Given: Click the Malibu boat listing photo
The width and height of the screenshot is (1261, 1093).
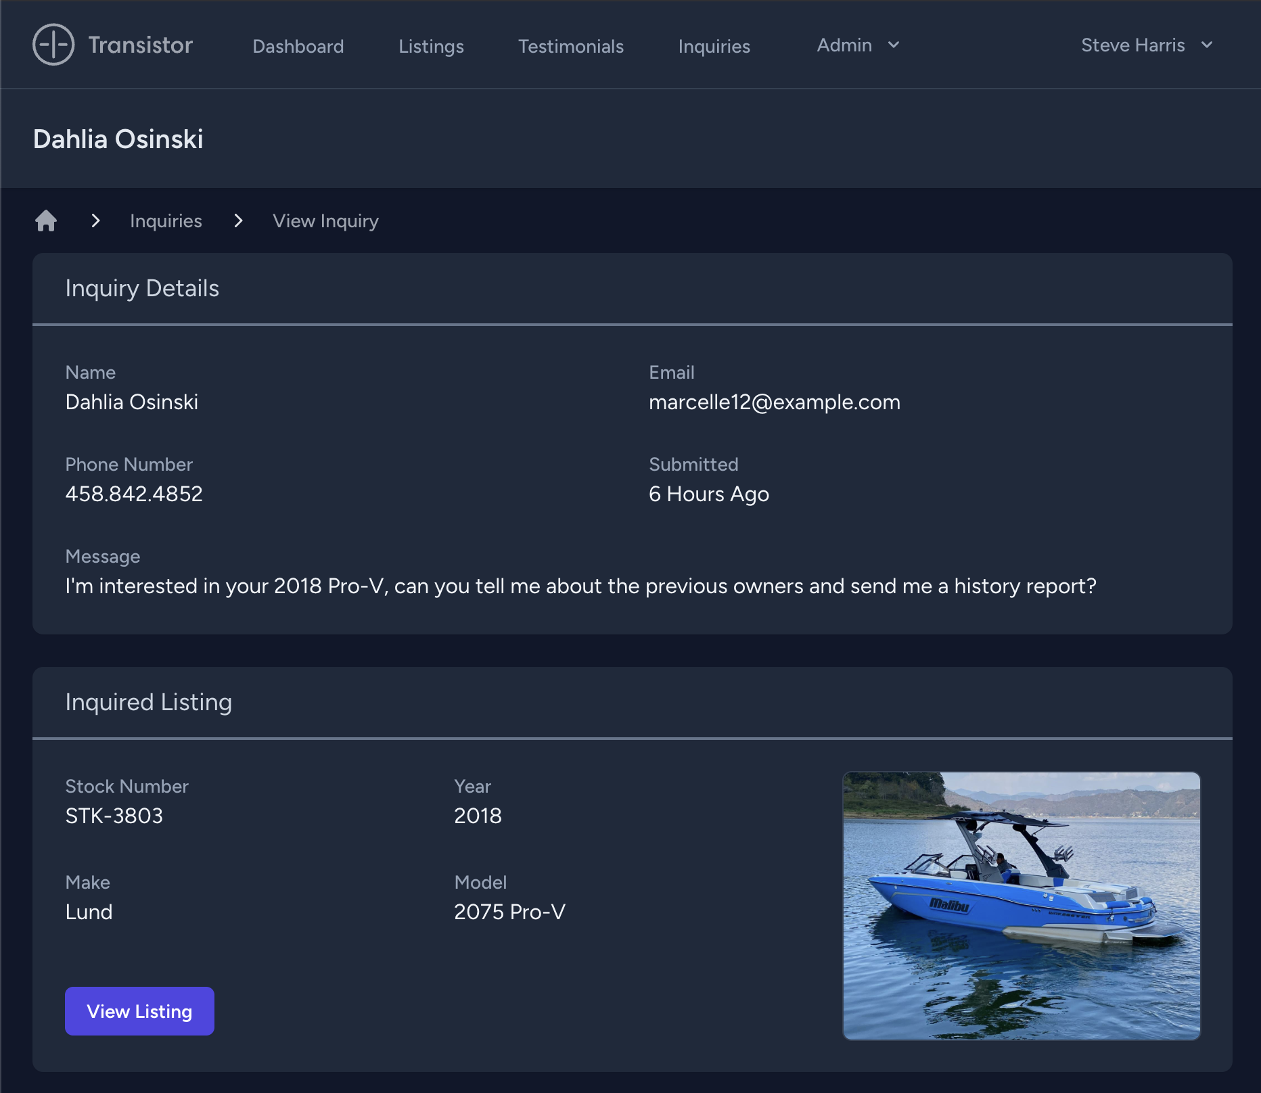Looking at the screenshot, I should [1022, 906].
